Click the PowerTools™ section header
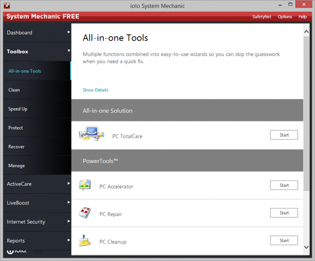315x261 pixels. (187, 160)
